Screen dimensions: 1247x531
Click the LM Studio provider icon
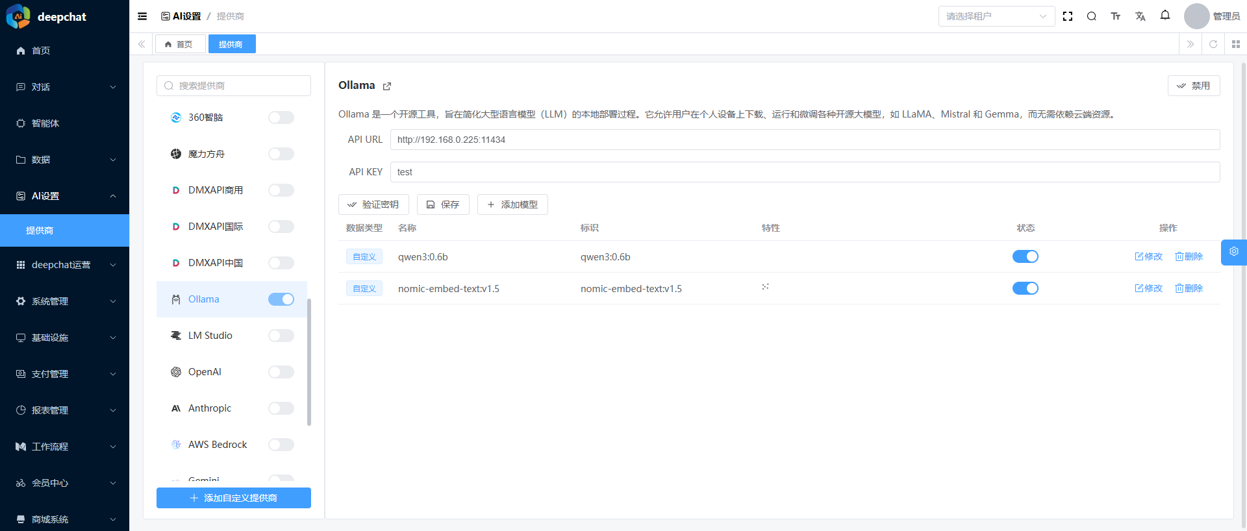click(x=176, y=336)
